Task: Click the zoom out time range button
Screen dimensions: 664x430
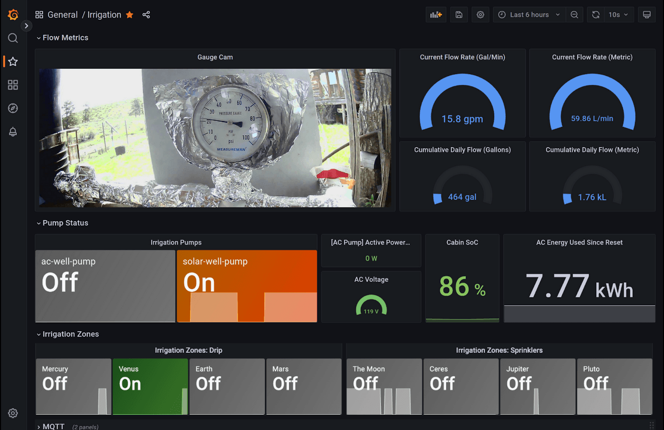Action: pos(574,15)
